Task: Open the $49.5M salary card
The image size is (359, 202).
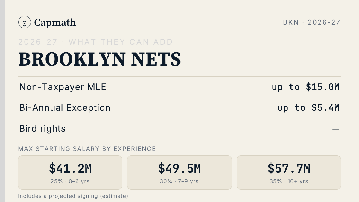Action: (x=180, y=172)
